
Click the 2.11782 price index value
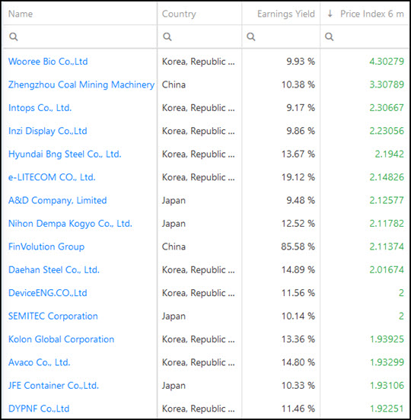click(387, 224)
